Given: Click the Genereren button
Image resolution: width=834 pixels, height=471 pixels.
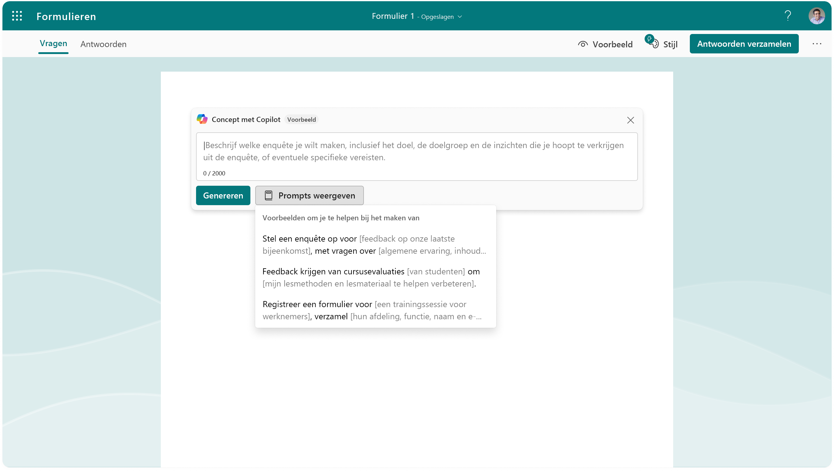Looking at the screenshot, I should [223, 195].
